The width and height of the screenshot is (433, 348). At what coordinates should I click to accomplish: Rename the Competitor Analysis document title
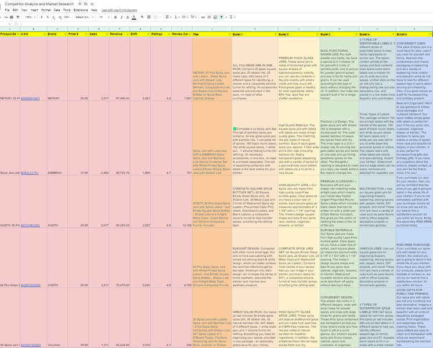tap(39, 4)
